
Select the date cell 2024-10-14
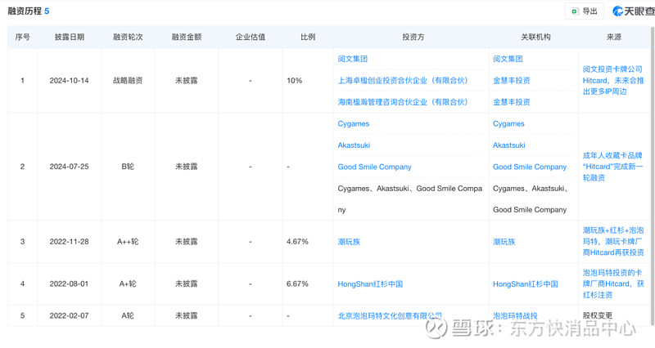tap(70, 80)
